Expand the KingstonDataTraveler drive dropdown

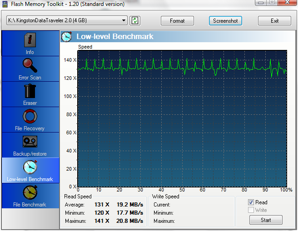[x=124, y=20]
